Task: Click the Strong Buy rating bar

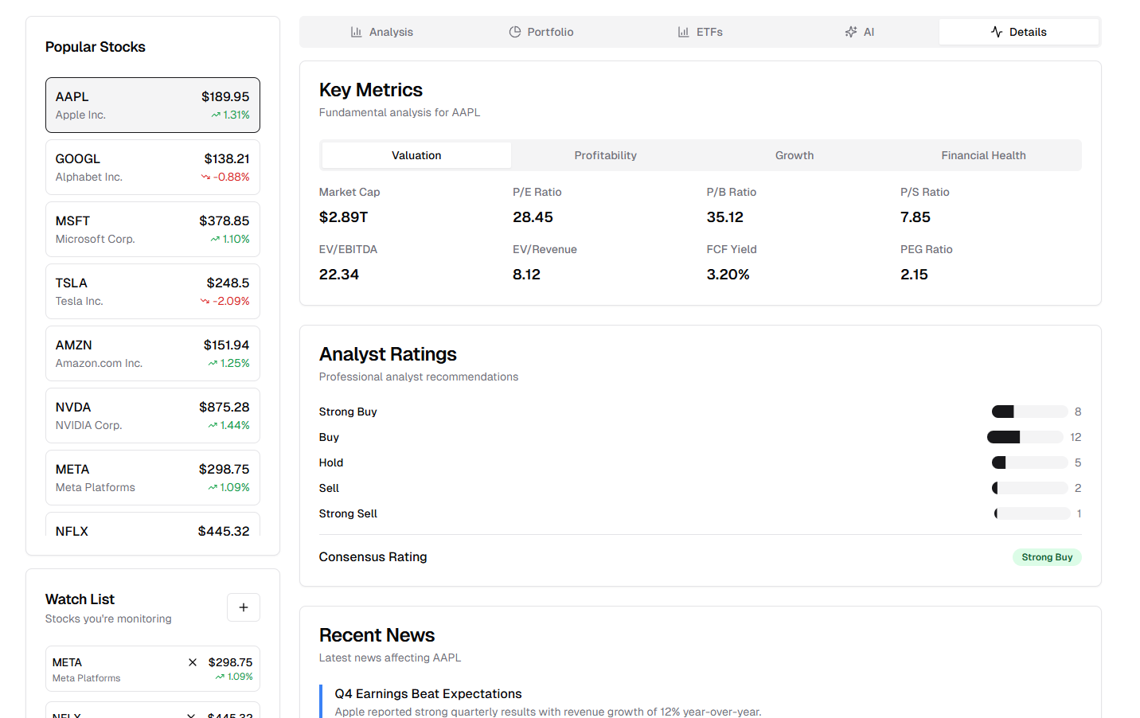Action: click(x=1030, y=412)
